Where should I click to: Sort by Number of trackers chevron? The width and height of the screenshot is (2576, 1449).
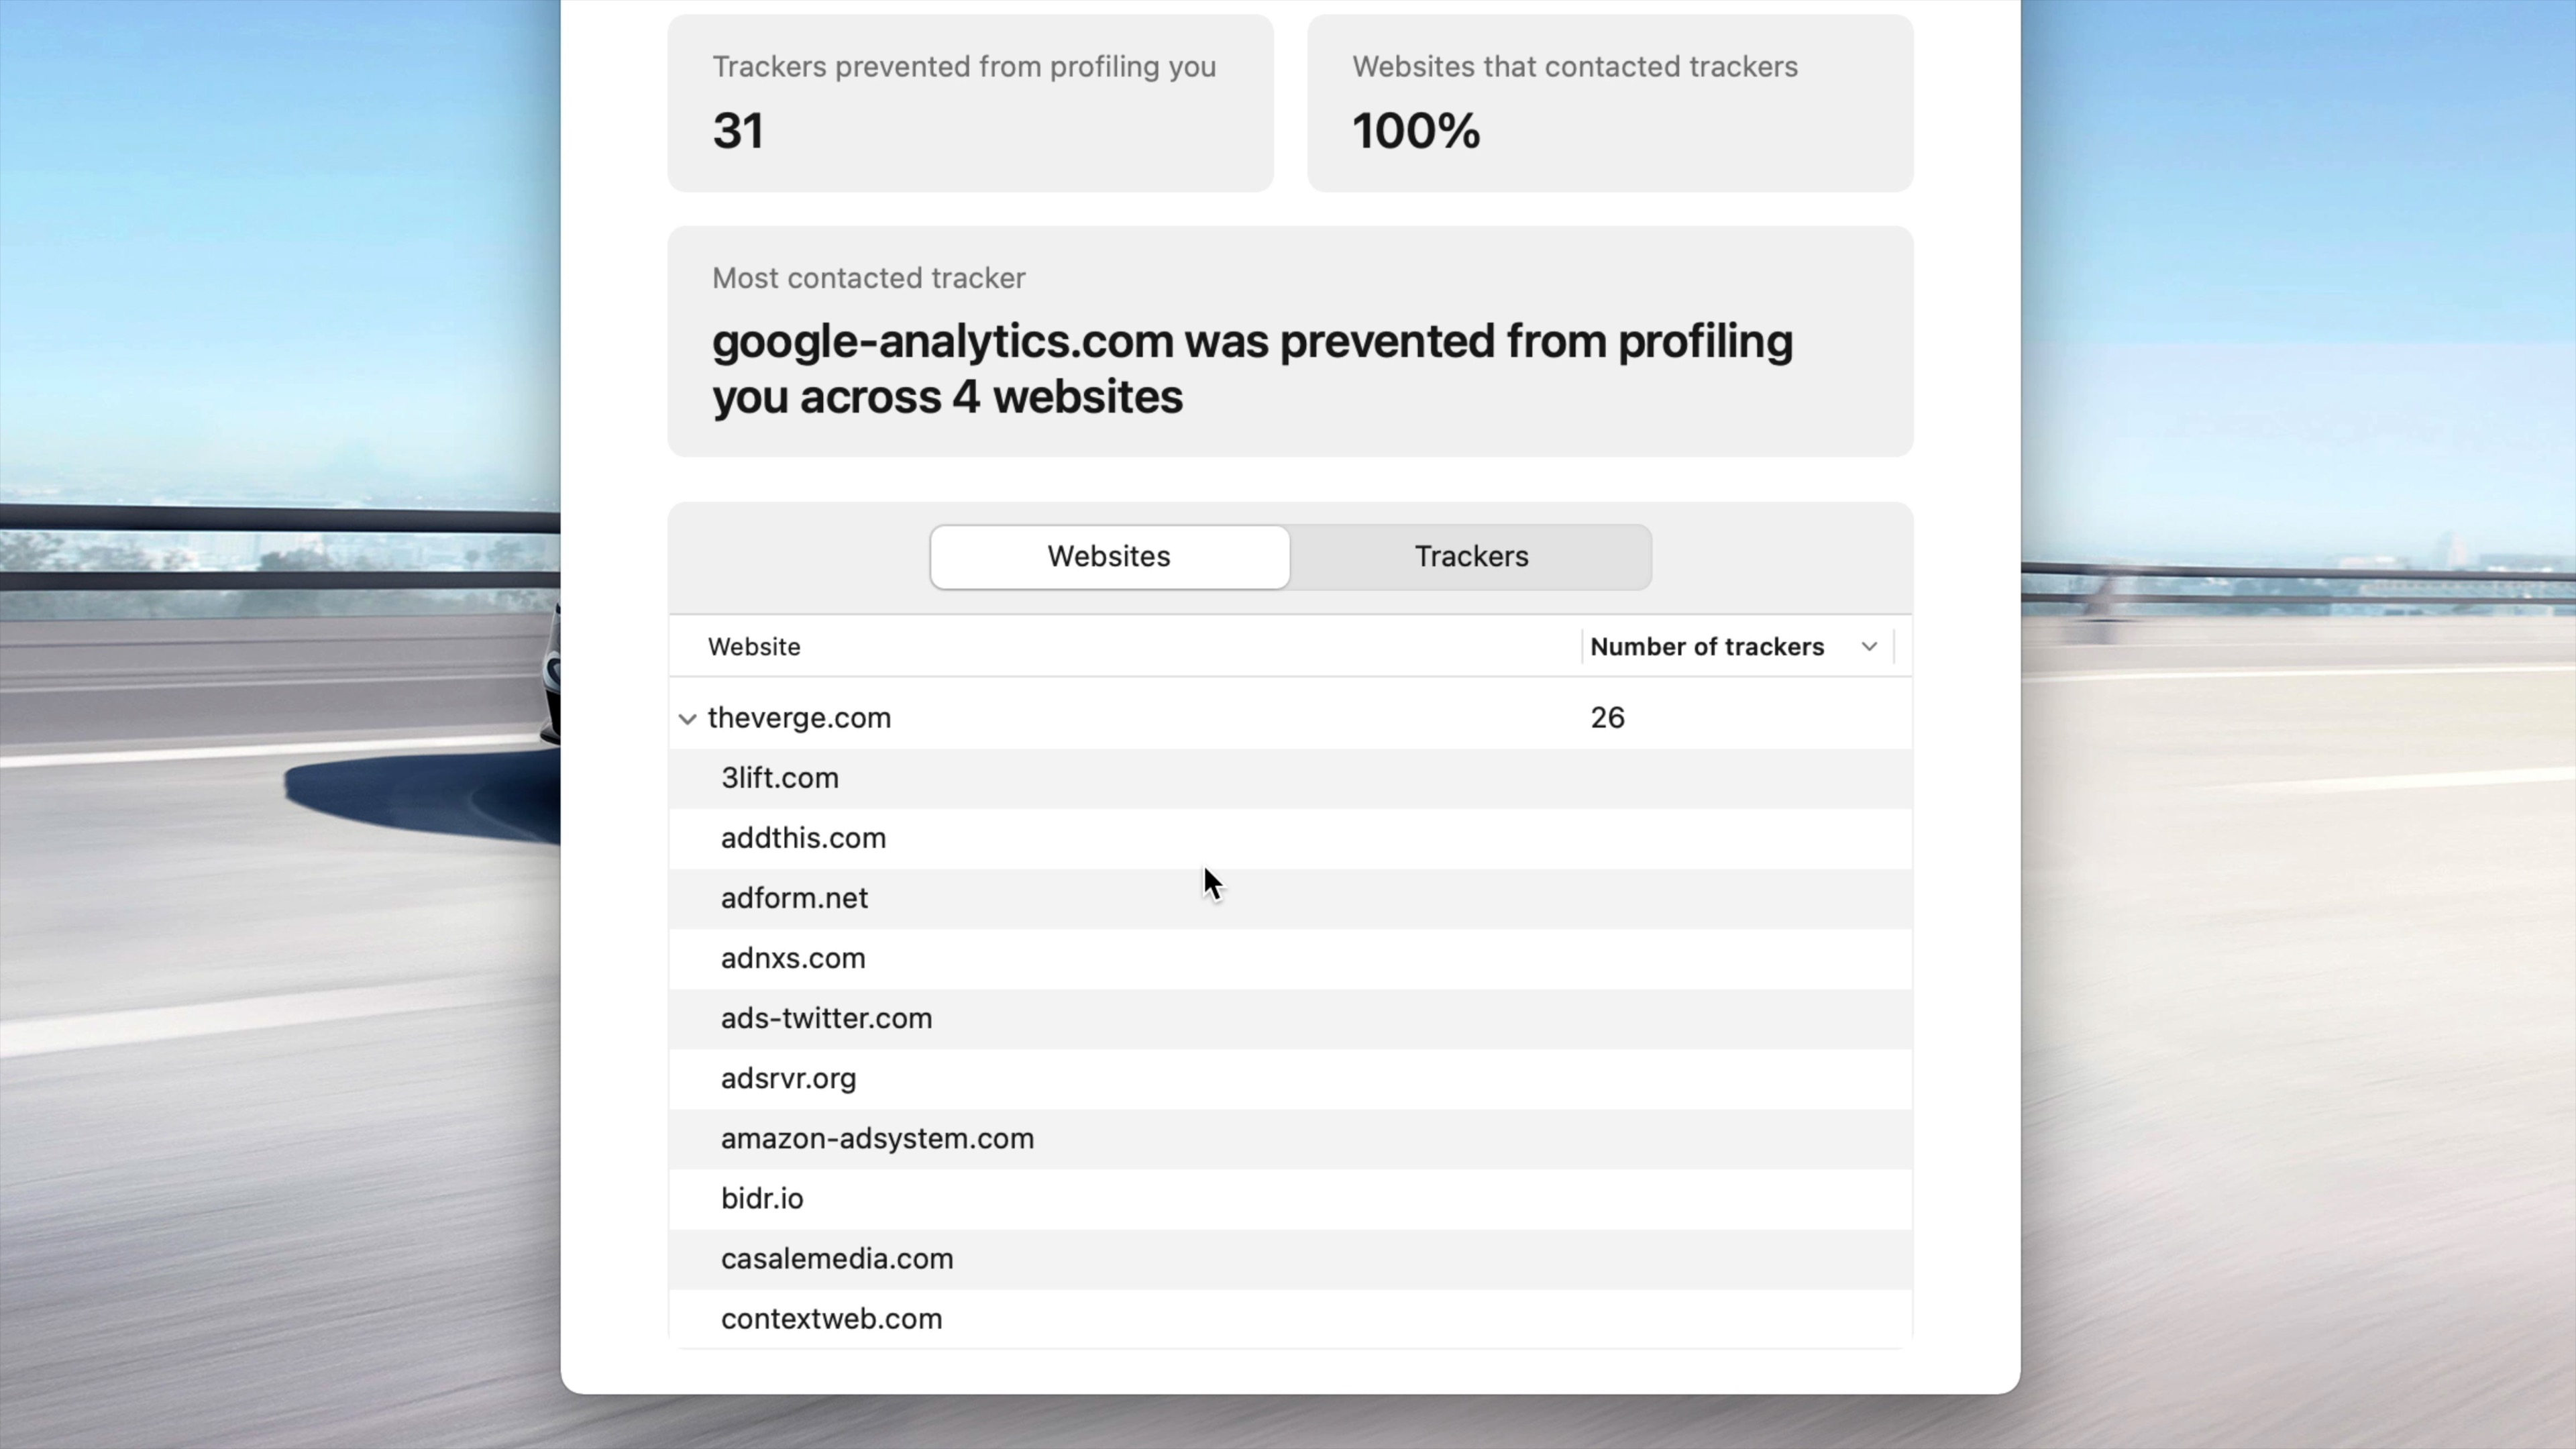point(1868,647)
